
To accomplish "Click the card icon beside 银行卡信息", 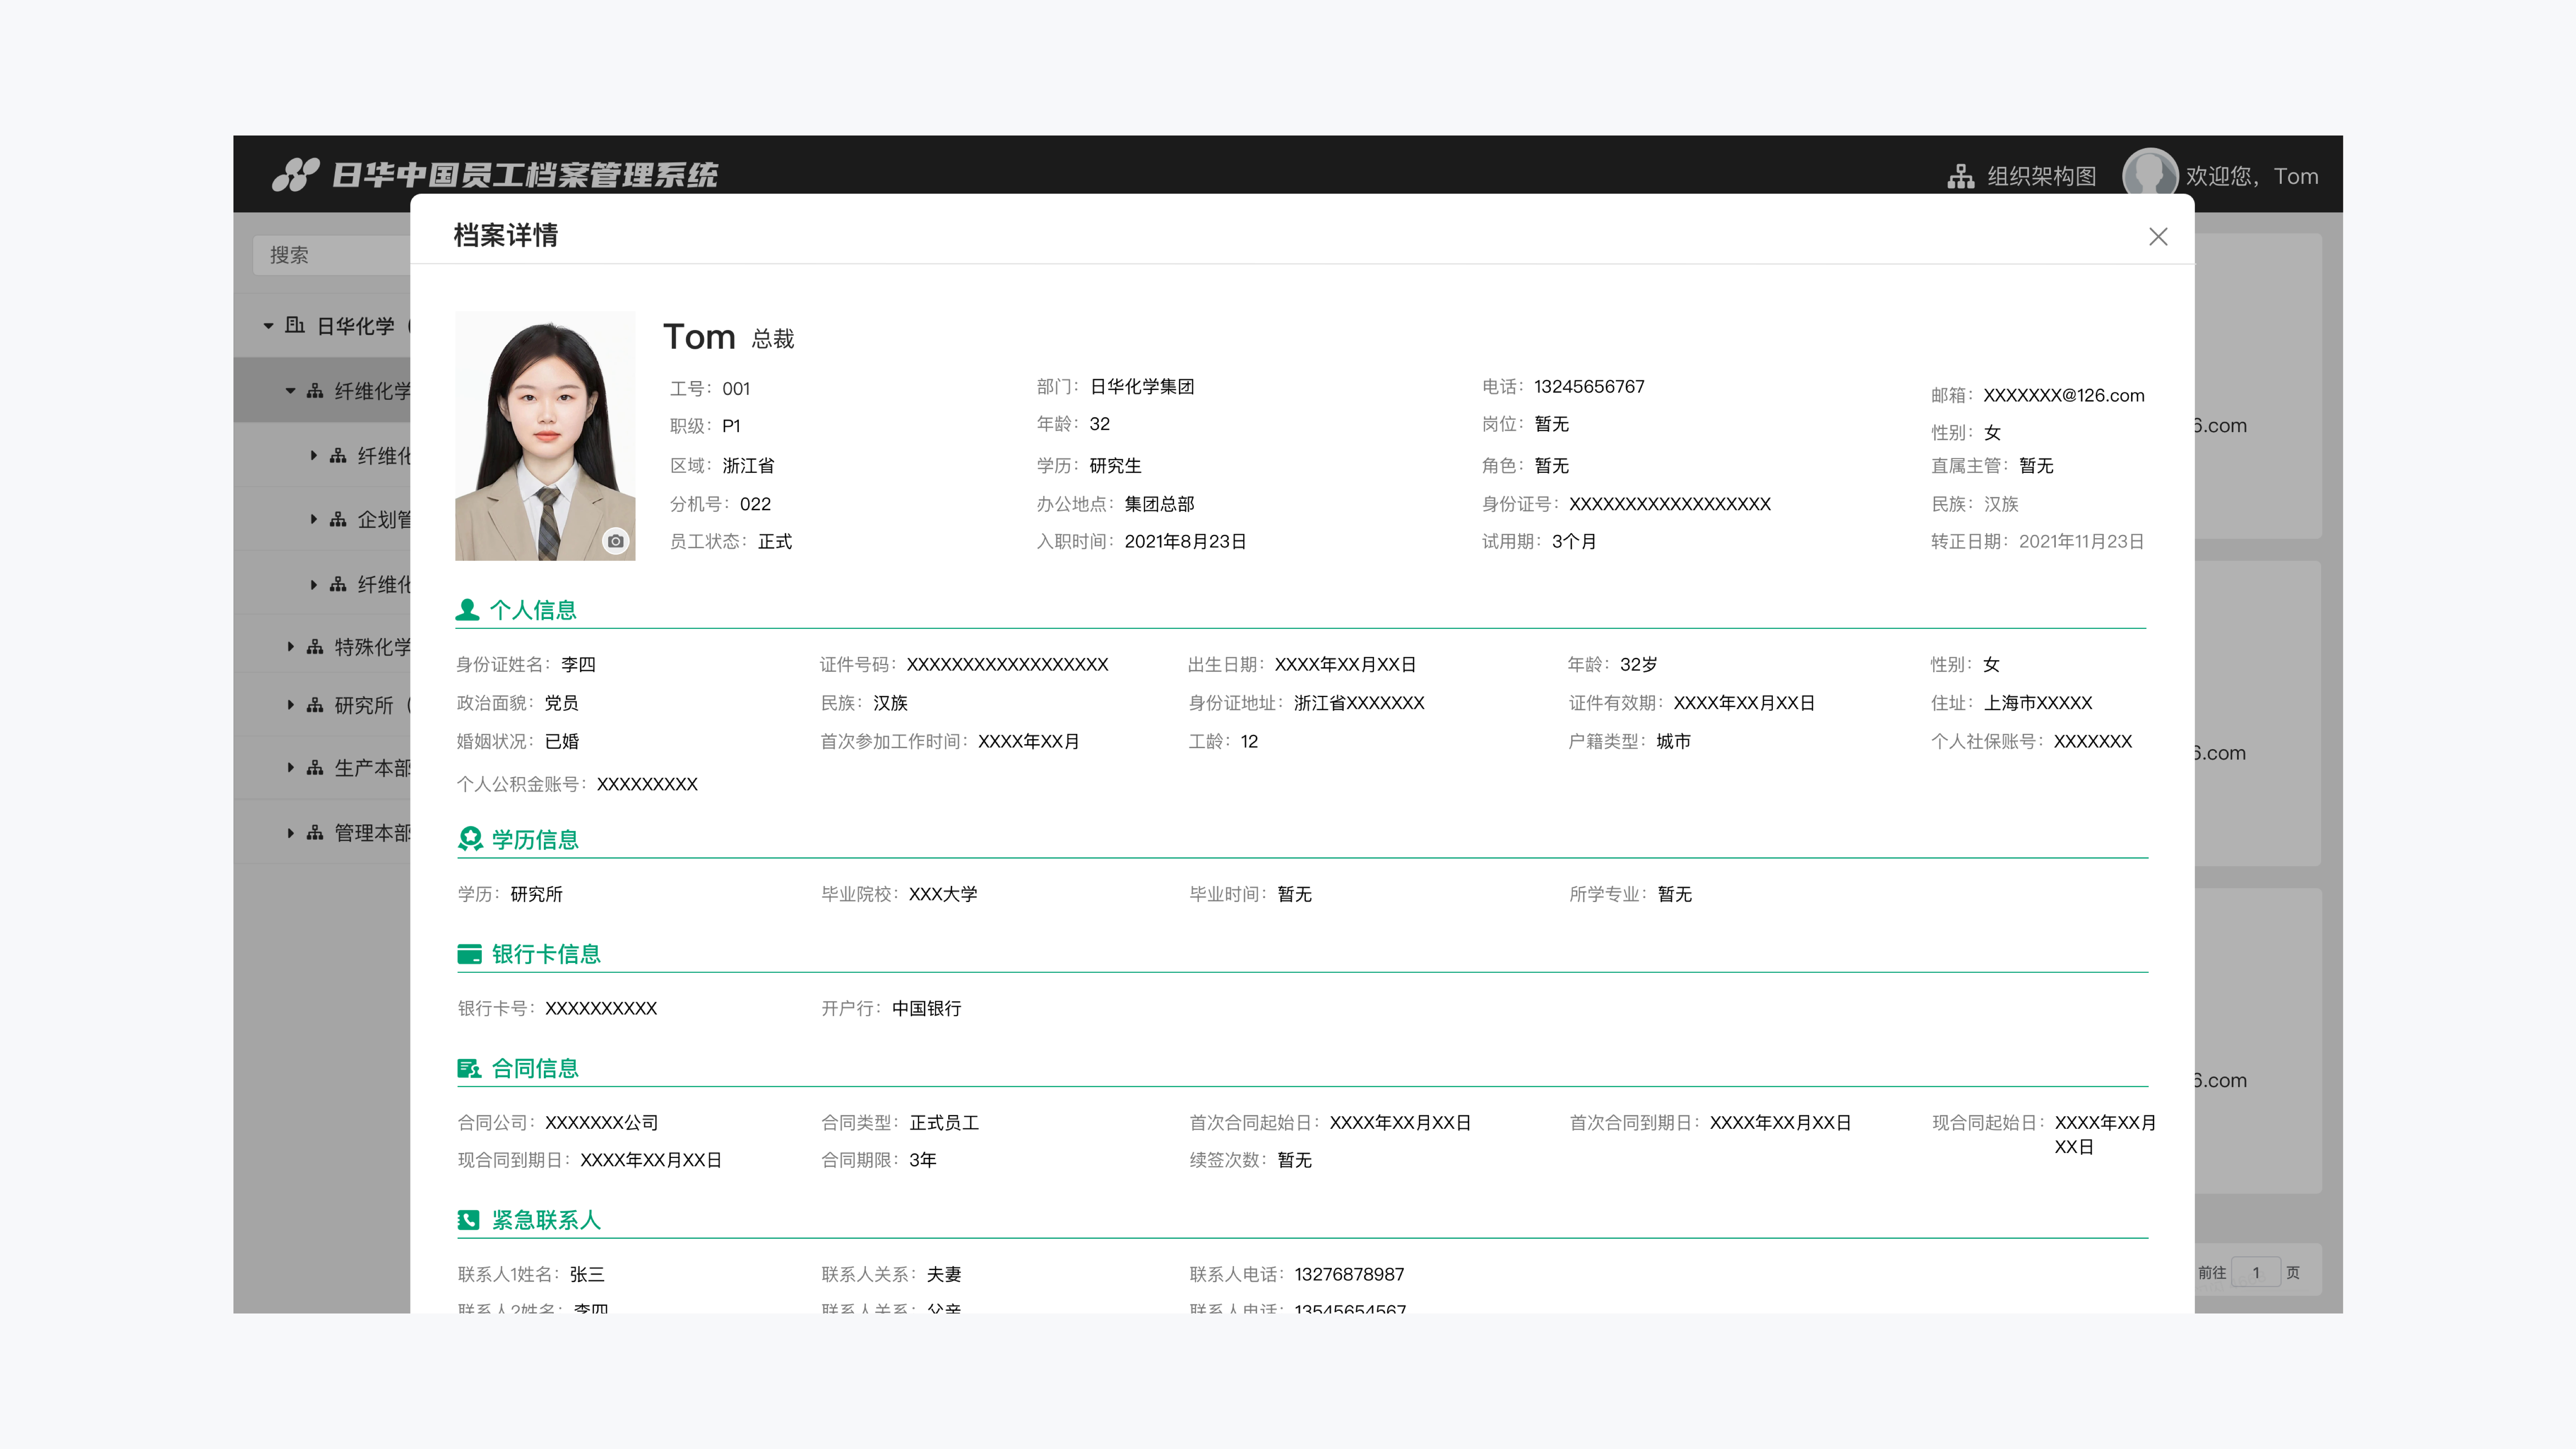I will pyautogui.click(x=469, y=954).
